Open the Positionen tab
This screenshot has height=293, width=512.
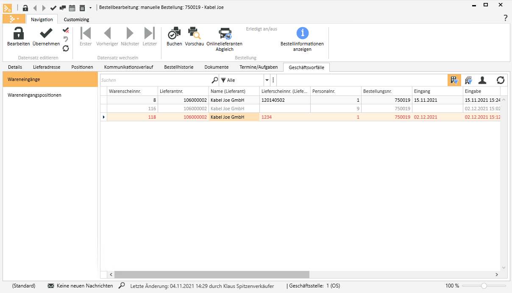point(82,67)
